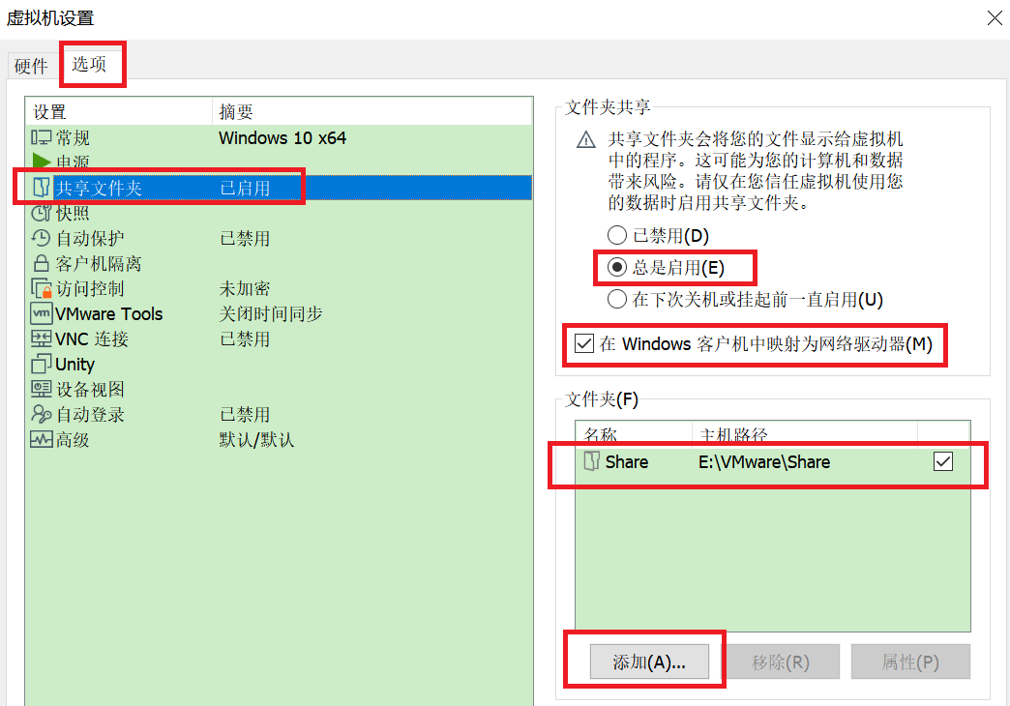The height and width of the screenshot is (706, 1010).
Task: Click the 未加密 summary text
Action: [x=245, y=288]
